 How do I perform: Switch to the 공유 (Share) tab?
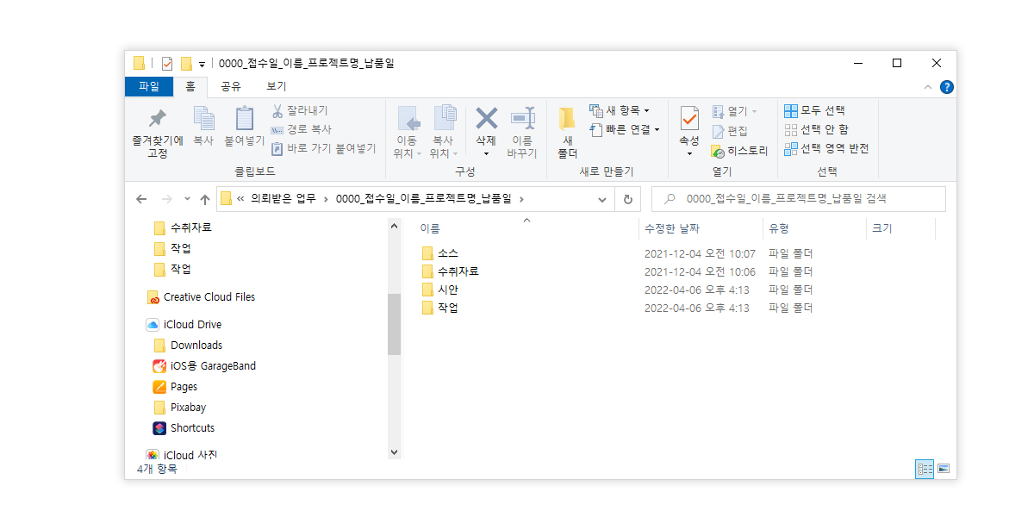[x=230, y=86]
